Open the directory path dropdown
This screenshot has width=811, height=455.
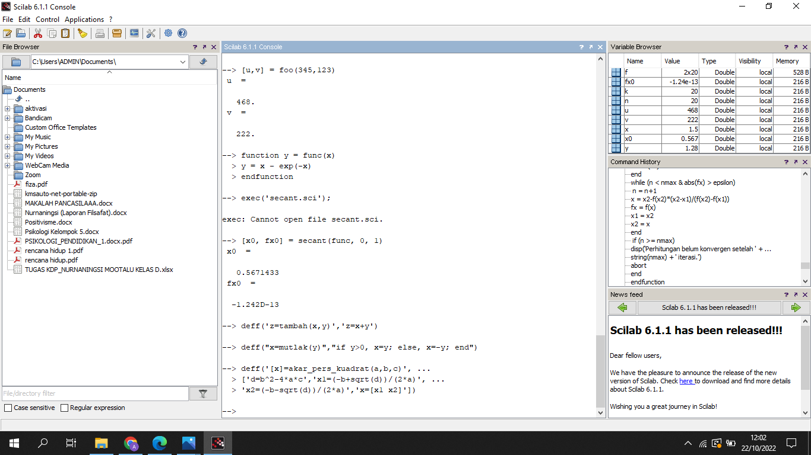click(183, 62)
